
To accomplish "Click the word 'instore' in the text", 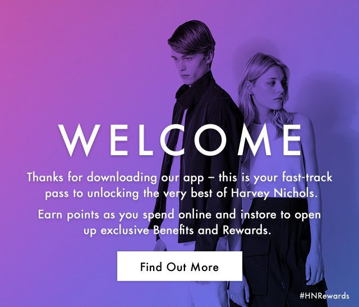I will pyautogui.click(x=259, y=215).
